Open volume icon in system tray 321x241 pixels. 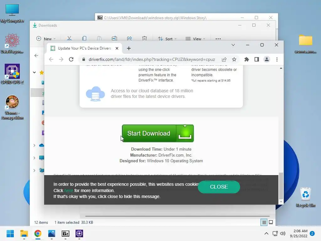(x=283, y=233)
